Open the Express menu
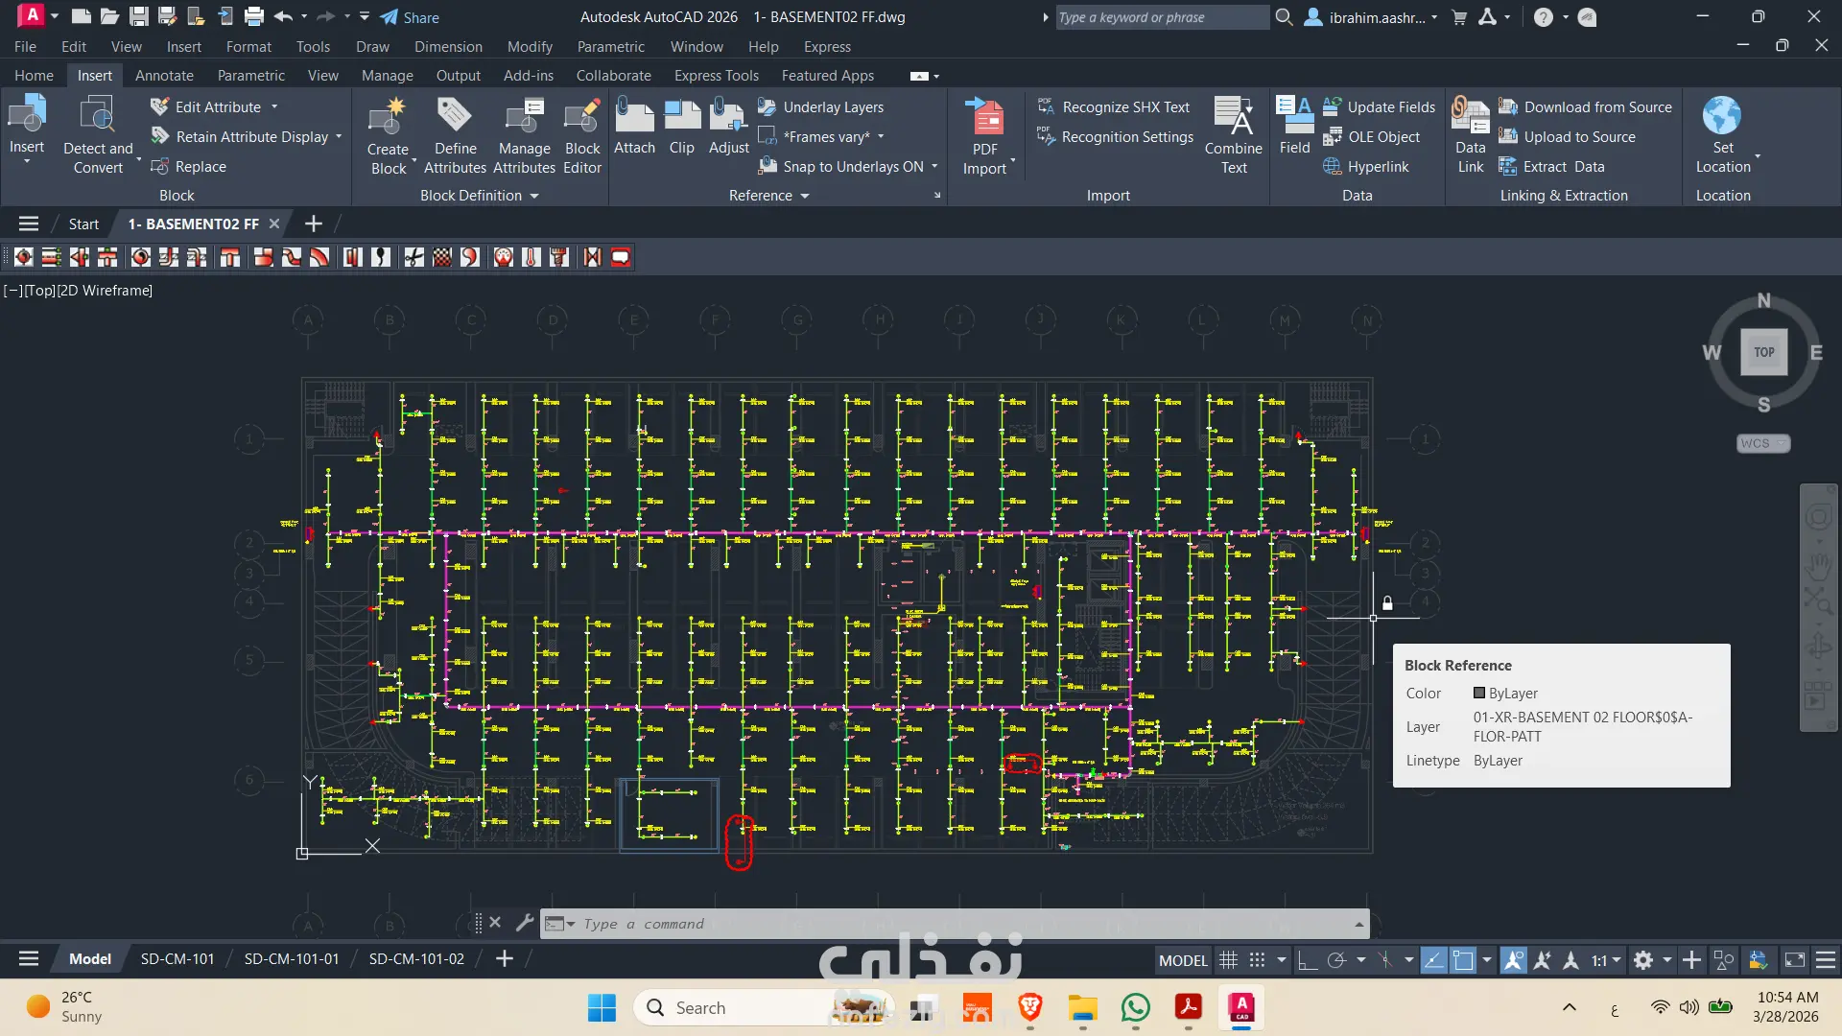 click(x=827, y=47)
